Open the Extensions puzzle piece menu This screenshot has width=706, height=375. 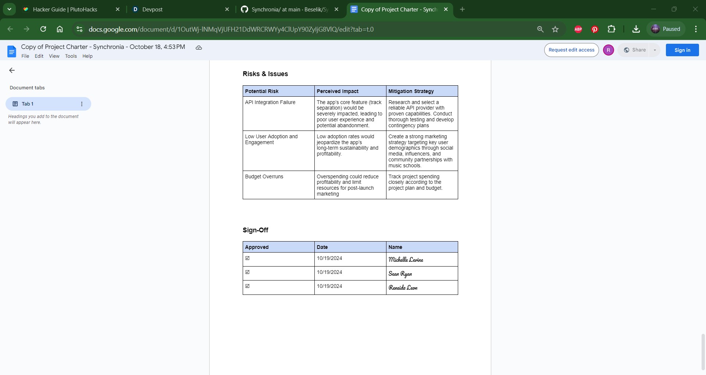(611, 29)
